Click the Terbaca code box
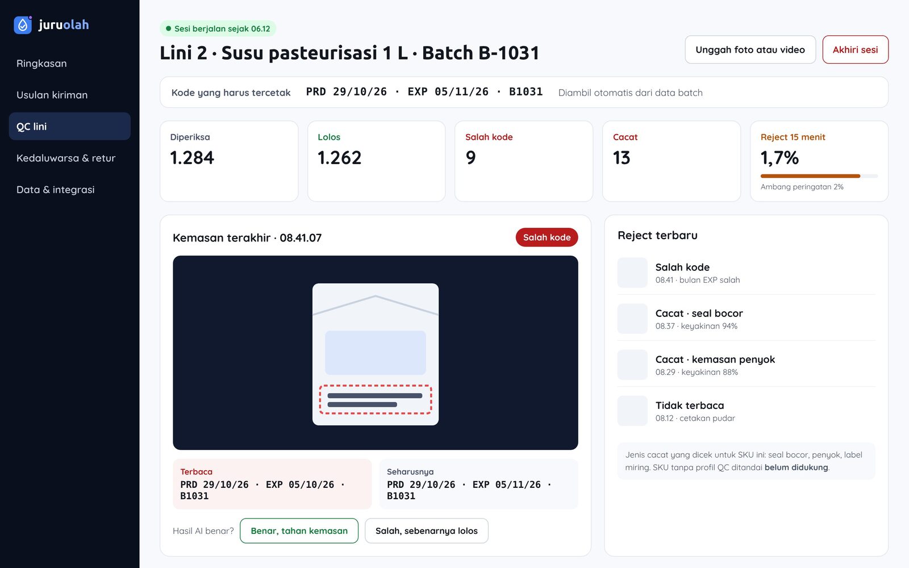909x568 pixels. pos(272,484)
